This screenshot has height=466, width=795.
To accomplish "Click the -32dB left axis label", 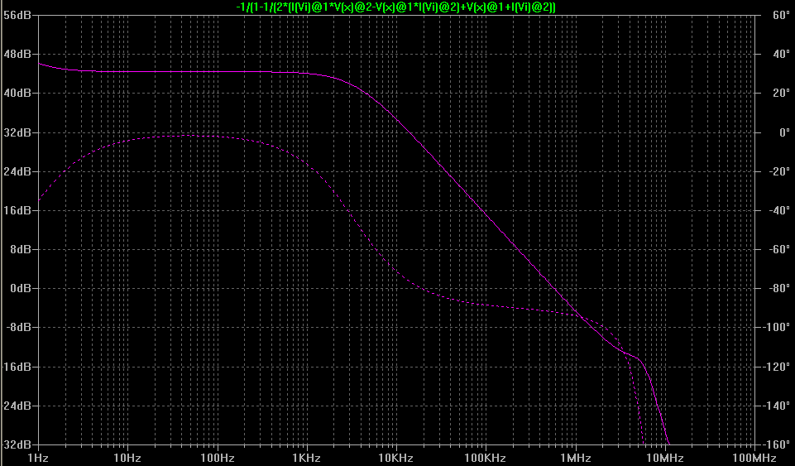I will coord(16,444).
